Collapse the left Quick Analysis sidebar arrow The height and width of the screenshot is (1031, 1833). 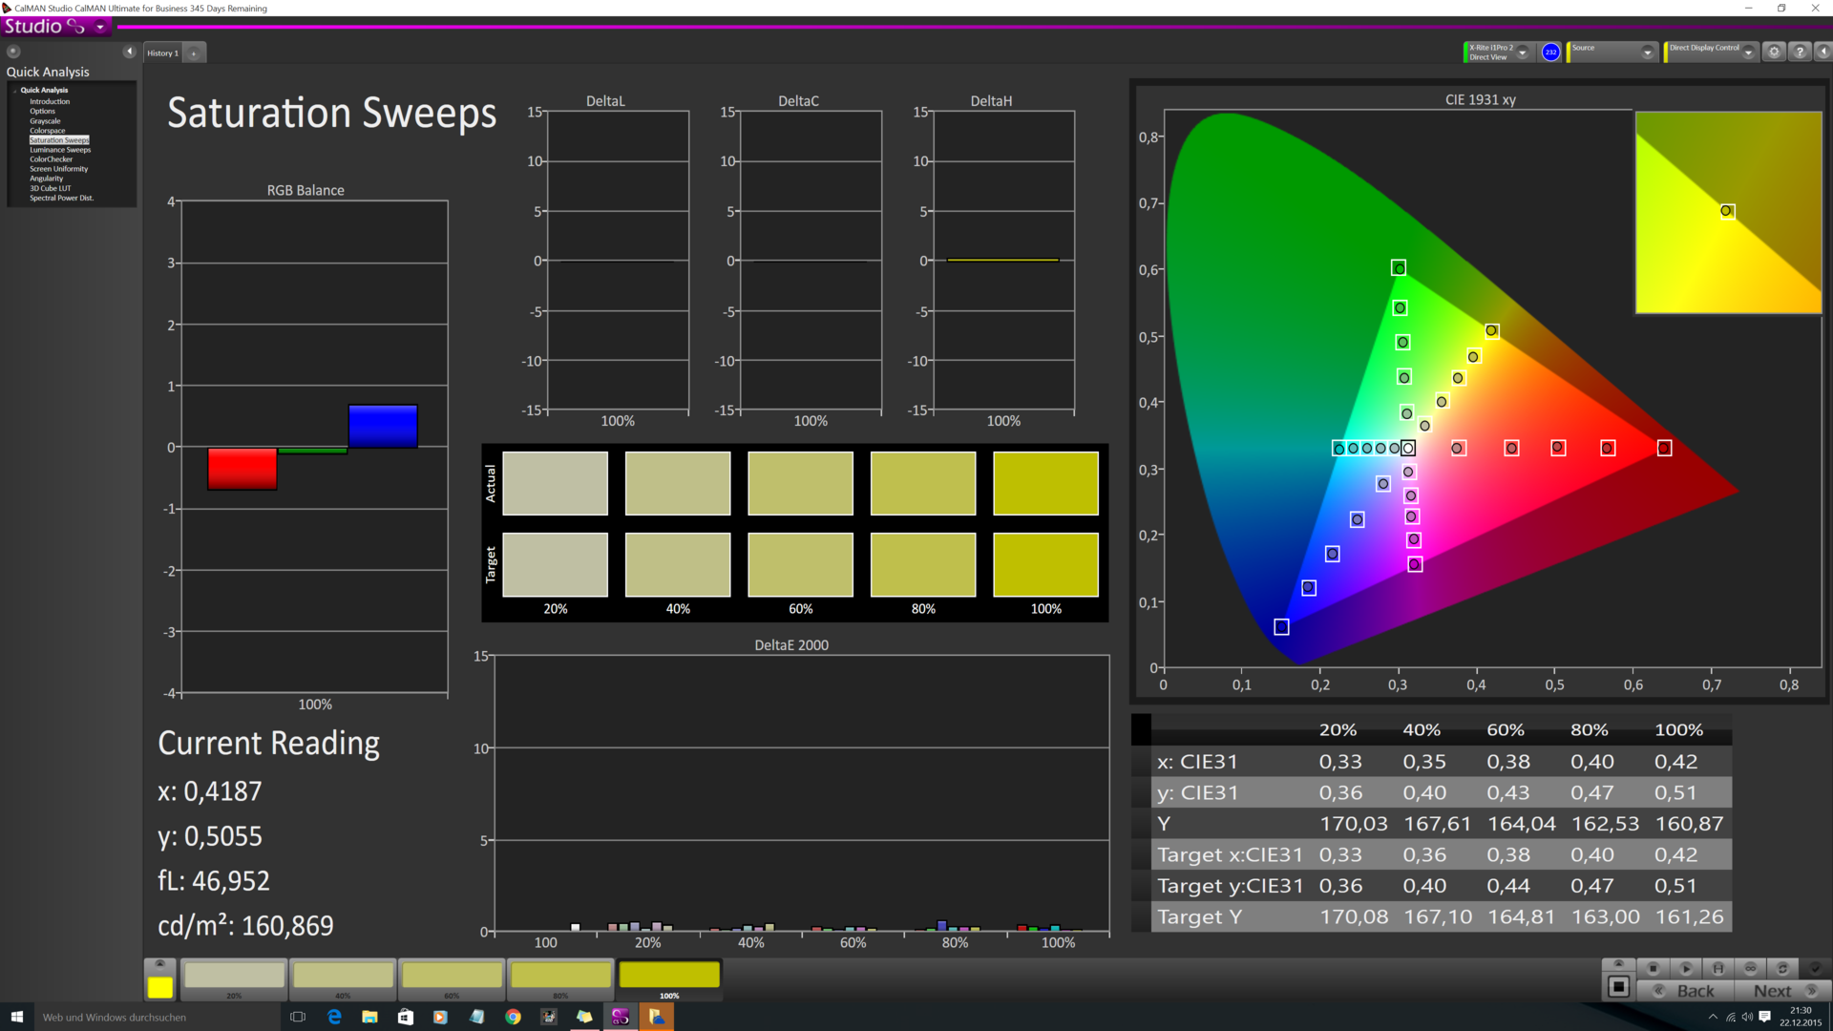[x=129, y=52]
